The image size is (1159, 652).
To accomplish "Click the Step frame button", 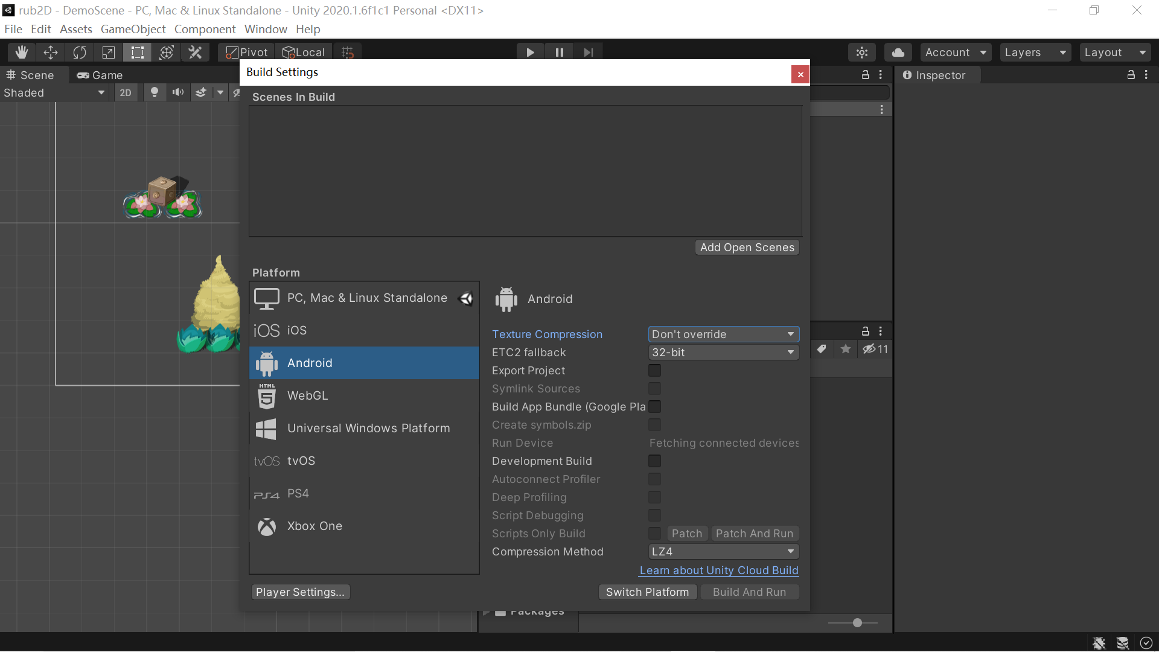I will [589, 53].
